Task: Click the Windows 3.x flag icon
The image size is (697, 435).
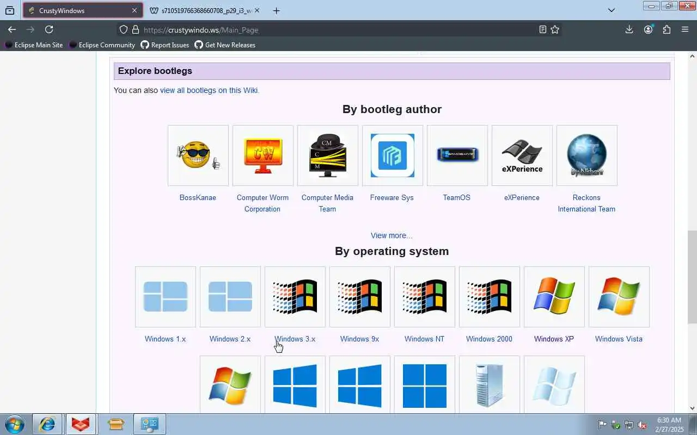Action: [x=295, y=297]
